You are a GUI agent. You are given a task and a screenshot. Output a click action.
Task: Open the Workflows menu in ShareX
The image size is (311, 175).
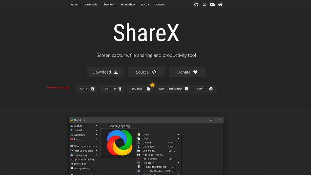(84, 135)
